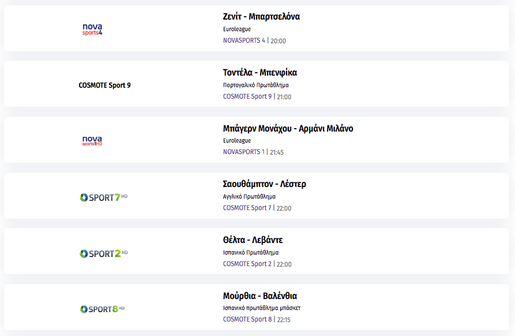This screenshot has height=336, width=515.
Task: Click the Πορτογαλικό Πρωτάθλημα league label
Action: click(x=256, y=85)
